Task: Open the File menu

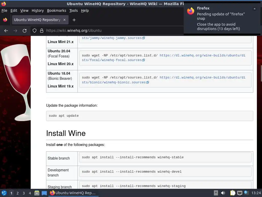Action: pyautogui.click(x=4, y=11)
